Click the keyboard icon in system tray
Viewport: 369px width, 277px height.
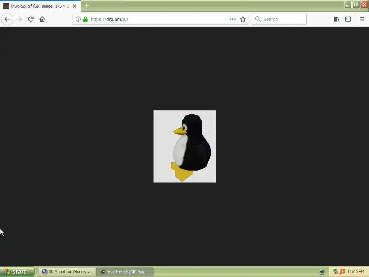tap(322, 272)
